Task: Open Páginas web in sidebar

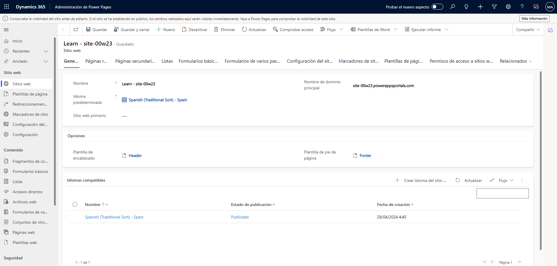Action: coord(27,232)
